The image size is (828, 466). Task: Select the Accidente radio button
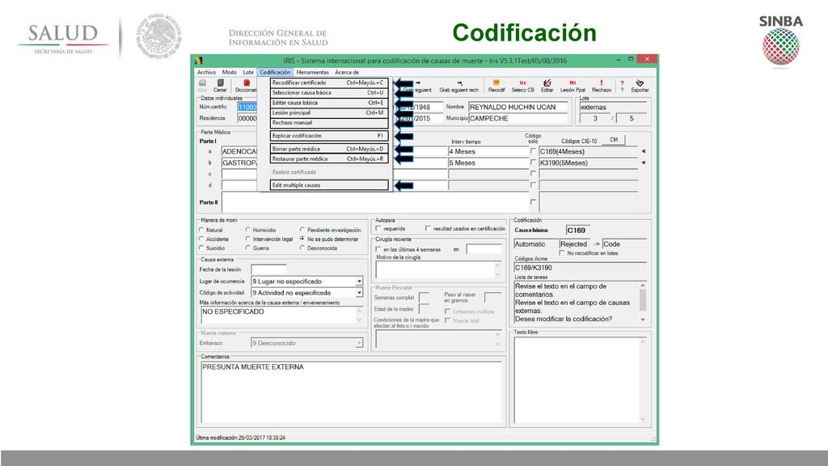(x=201, y=239)
